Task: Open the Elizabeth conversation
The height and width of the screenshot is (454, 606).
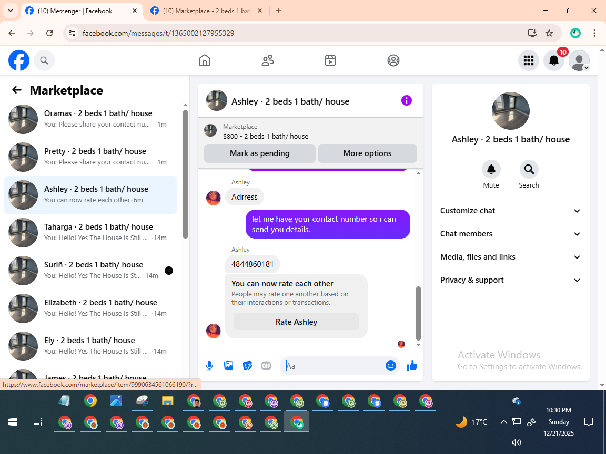Action: (91, 308)
